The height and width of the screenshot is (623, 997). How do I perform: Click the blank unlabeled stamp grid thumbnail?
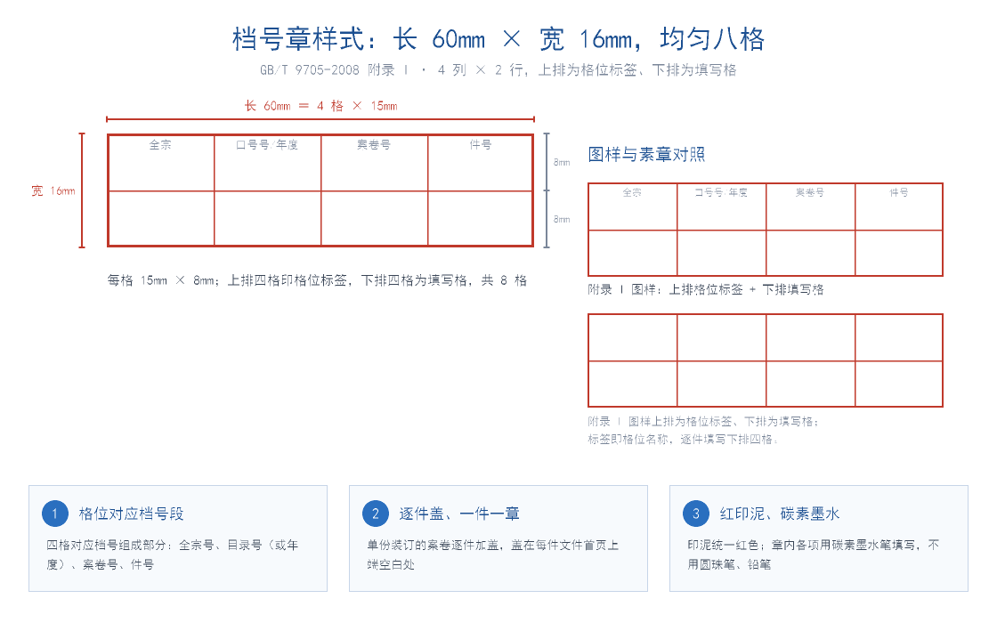(x=766, y=360)
